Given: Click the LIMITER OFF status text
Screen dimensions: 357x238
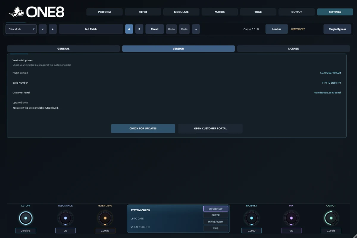Looking at the screenshot, I should (x=298, y=29).
